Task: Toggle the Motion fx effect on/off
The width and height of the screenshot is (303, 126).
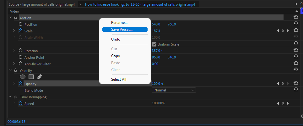Action: pos(15,18)
